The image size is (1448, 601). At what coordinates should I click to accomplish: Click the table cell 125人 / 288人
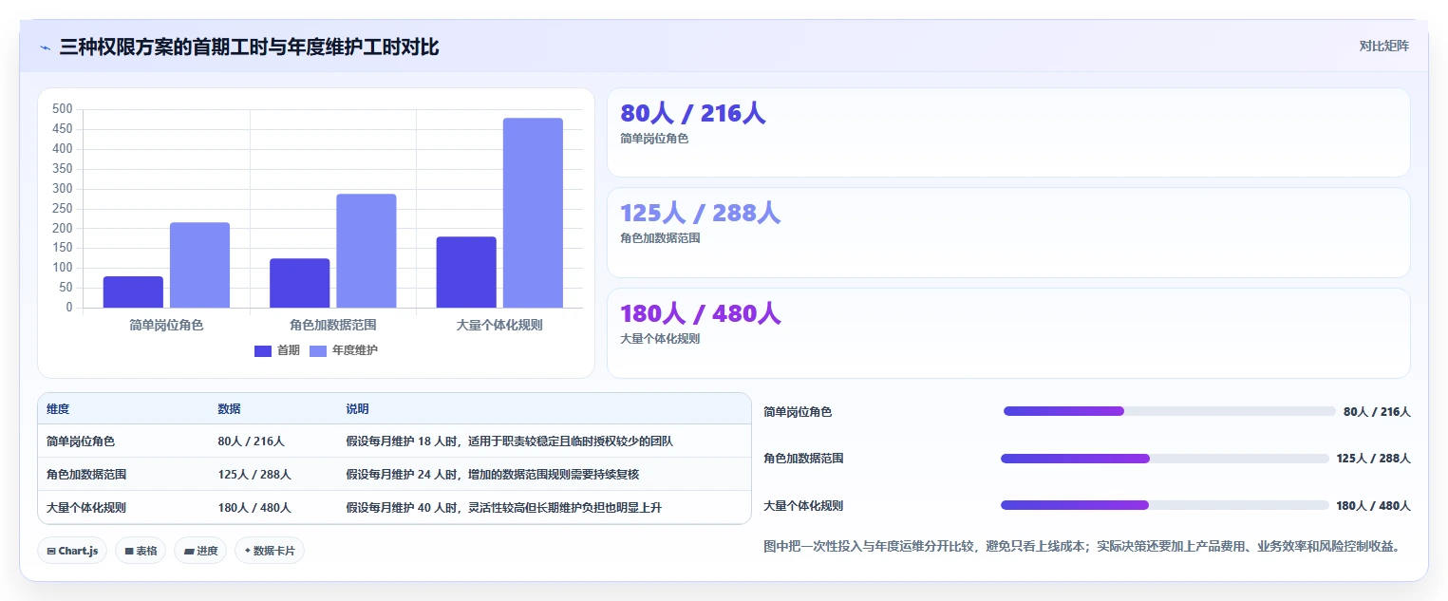(x=254, y=475)
